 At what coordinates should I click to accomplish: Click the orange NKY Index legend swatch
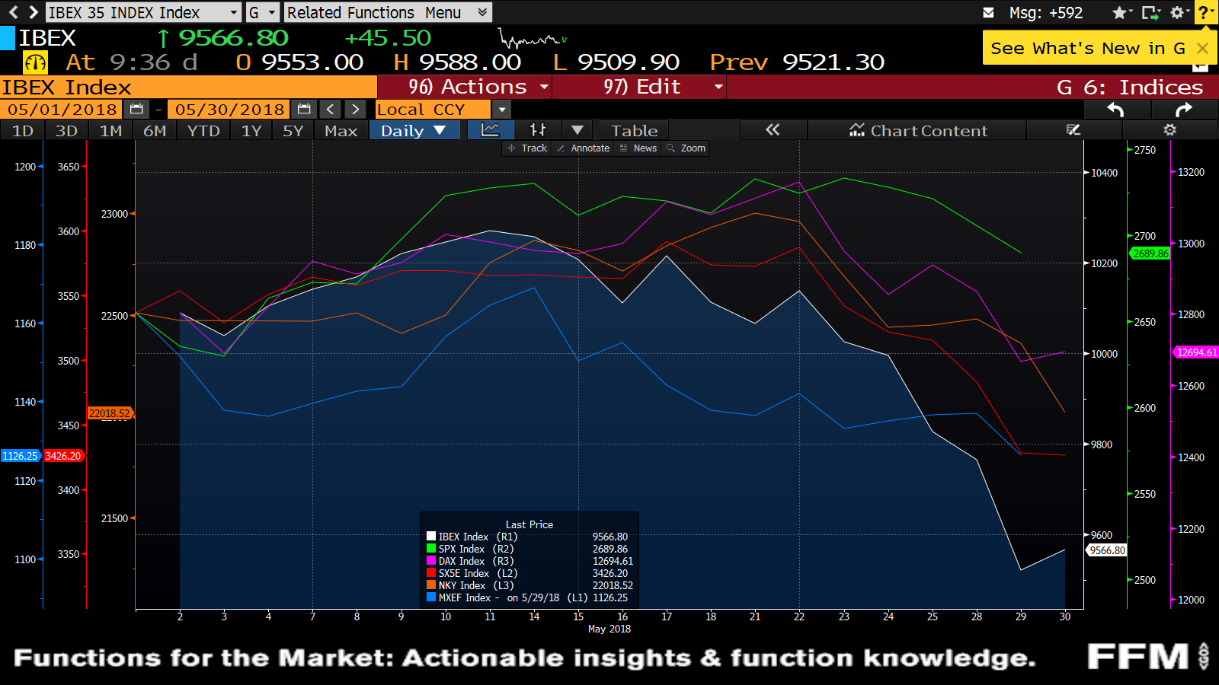[x=431, y=585]
